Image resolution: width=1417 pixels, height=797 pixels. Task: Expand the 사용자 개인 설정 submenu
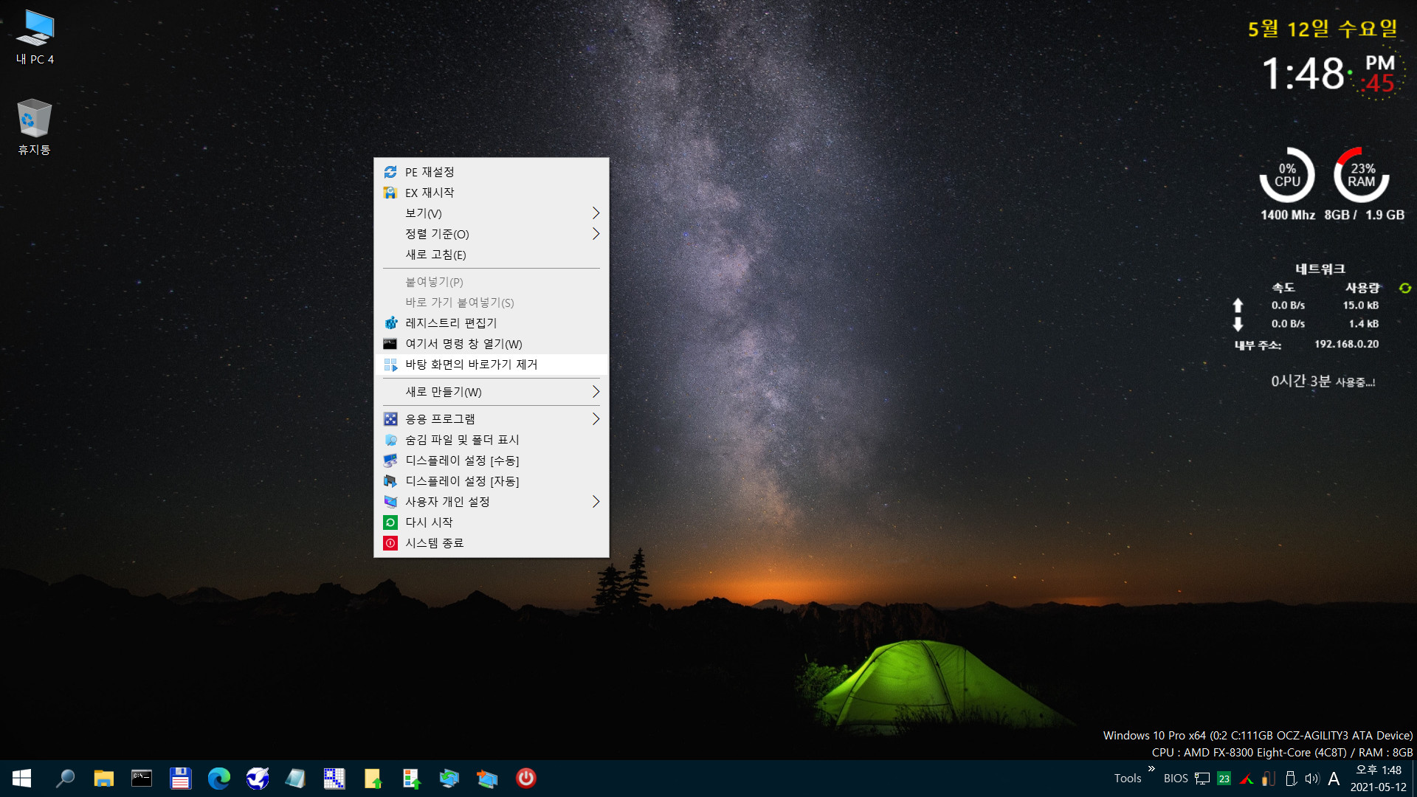click(492, 502)
